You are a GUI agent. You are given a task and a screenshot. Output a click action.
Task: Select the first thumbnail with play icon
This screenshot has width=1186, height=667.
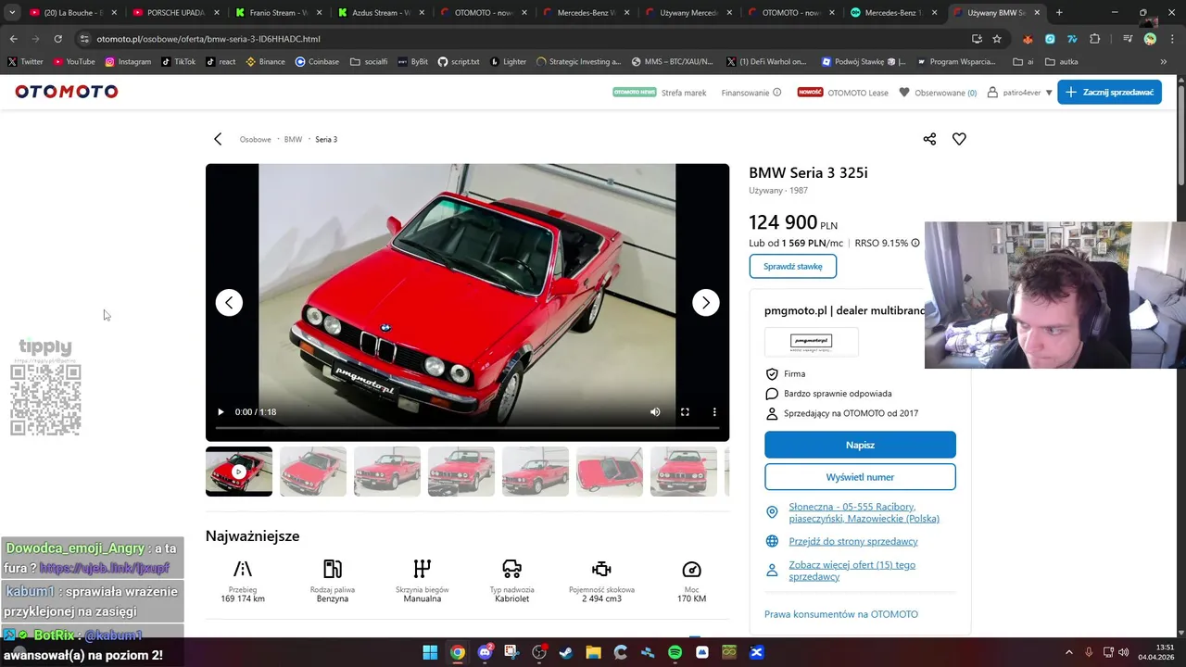click(239, 472)
